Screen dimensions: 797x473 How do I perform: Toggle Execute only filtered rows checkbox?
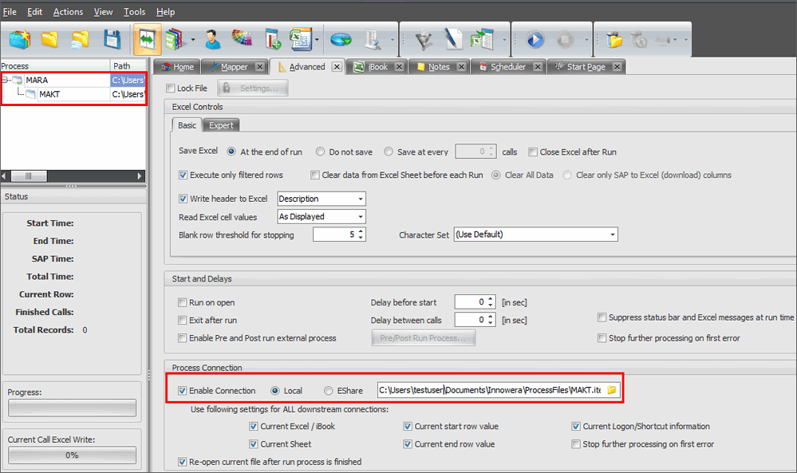(183, 175)
